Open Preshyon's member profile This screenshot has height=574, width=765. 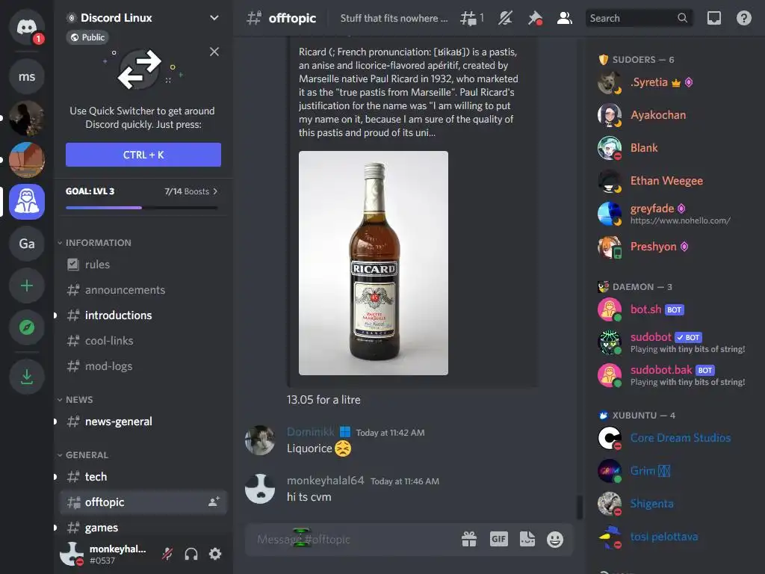tap(676, 247)
